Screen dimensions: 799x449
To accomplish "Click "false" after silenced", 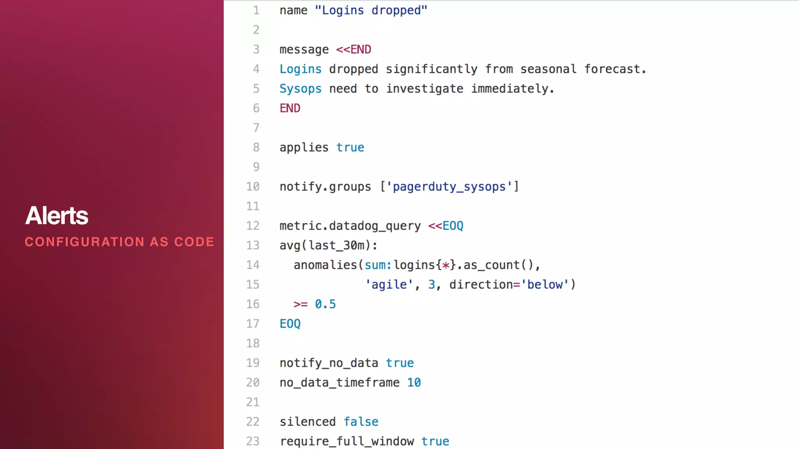I will coord(360,422).
